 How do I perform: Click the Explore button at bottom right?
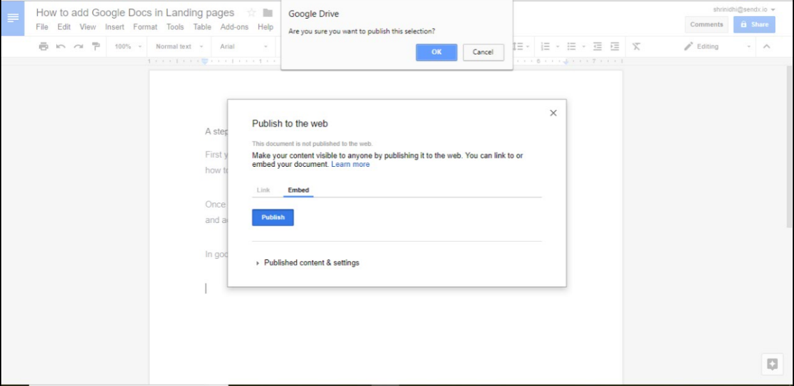772,364
